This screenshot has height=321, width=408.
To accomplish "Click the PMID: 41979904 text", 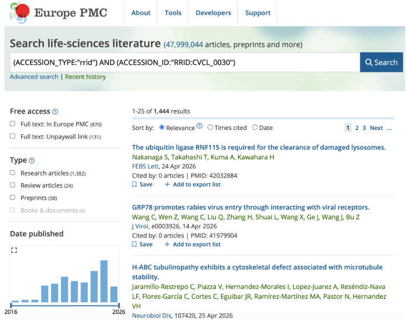I will tap(214, 235).
